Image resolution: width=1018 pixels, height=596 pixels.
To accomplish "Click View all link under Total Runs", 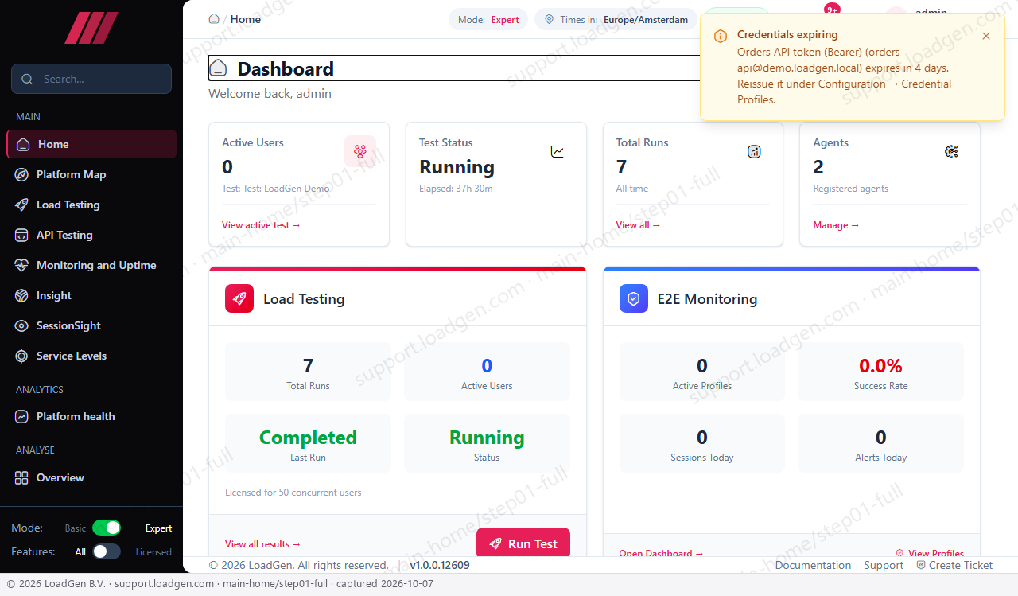I will pyautogui.click(x=638, y=225).
